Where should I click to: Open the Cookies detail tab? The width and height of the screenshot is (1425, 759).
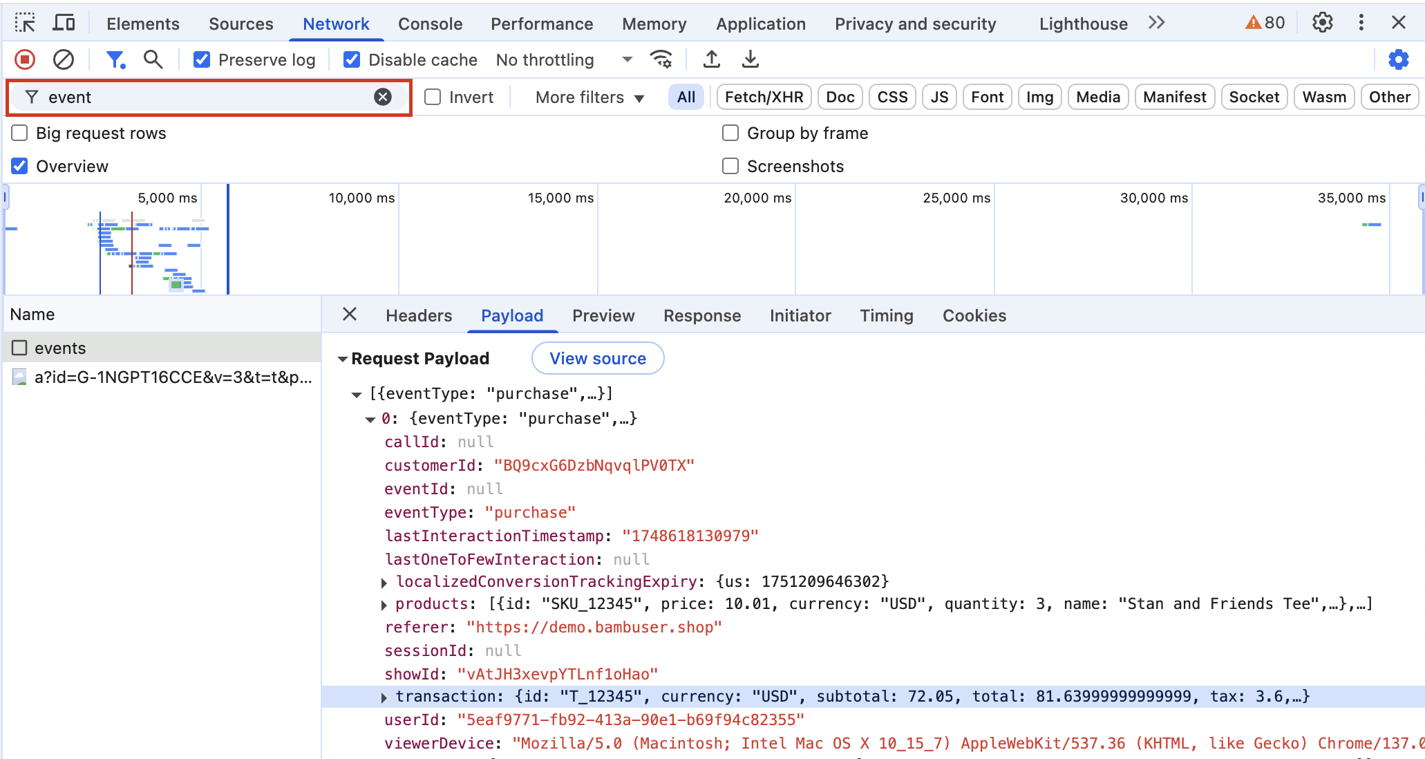(974, 315)
